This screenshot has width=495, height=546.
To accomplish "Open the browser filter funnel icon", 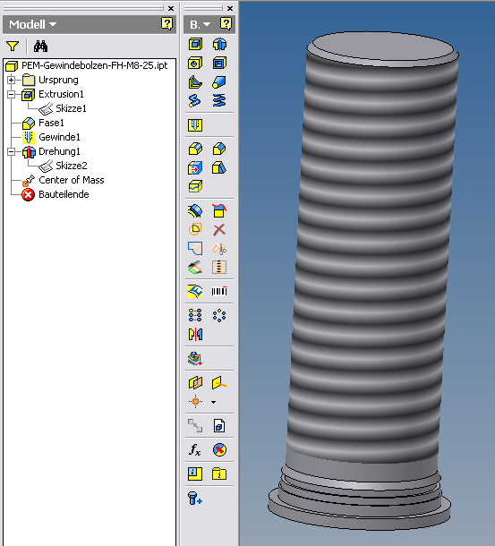I will (x=13, y=46).
